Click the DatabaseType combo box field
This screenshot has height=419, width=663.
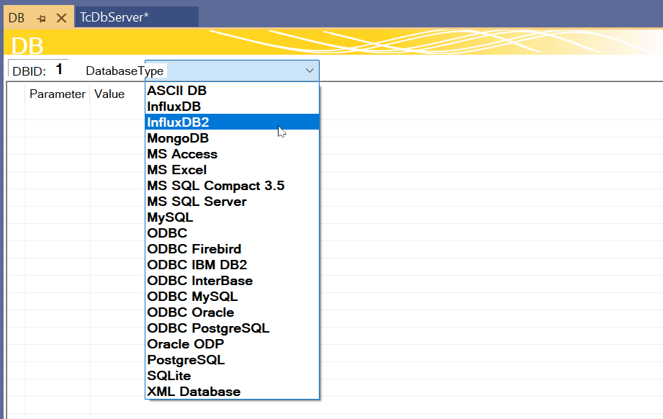click(232, 71)
